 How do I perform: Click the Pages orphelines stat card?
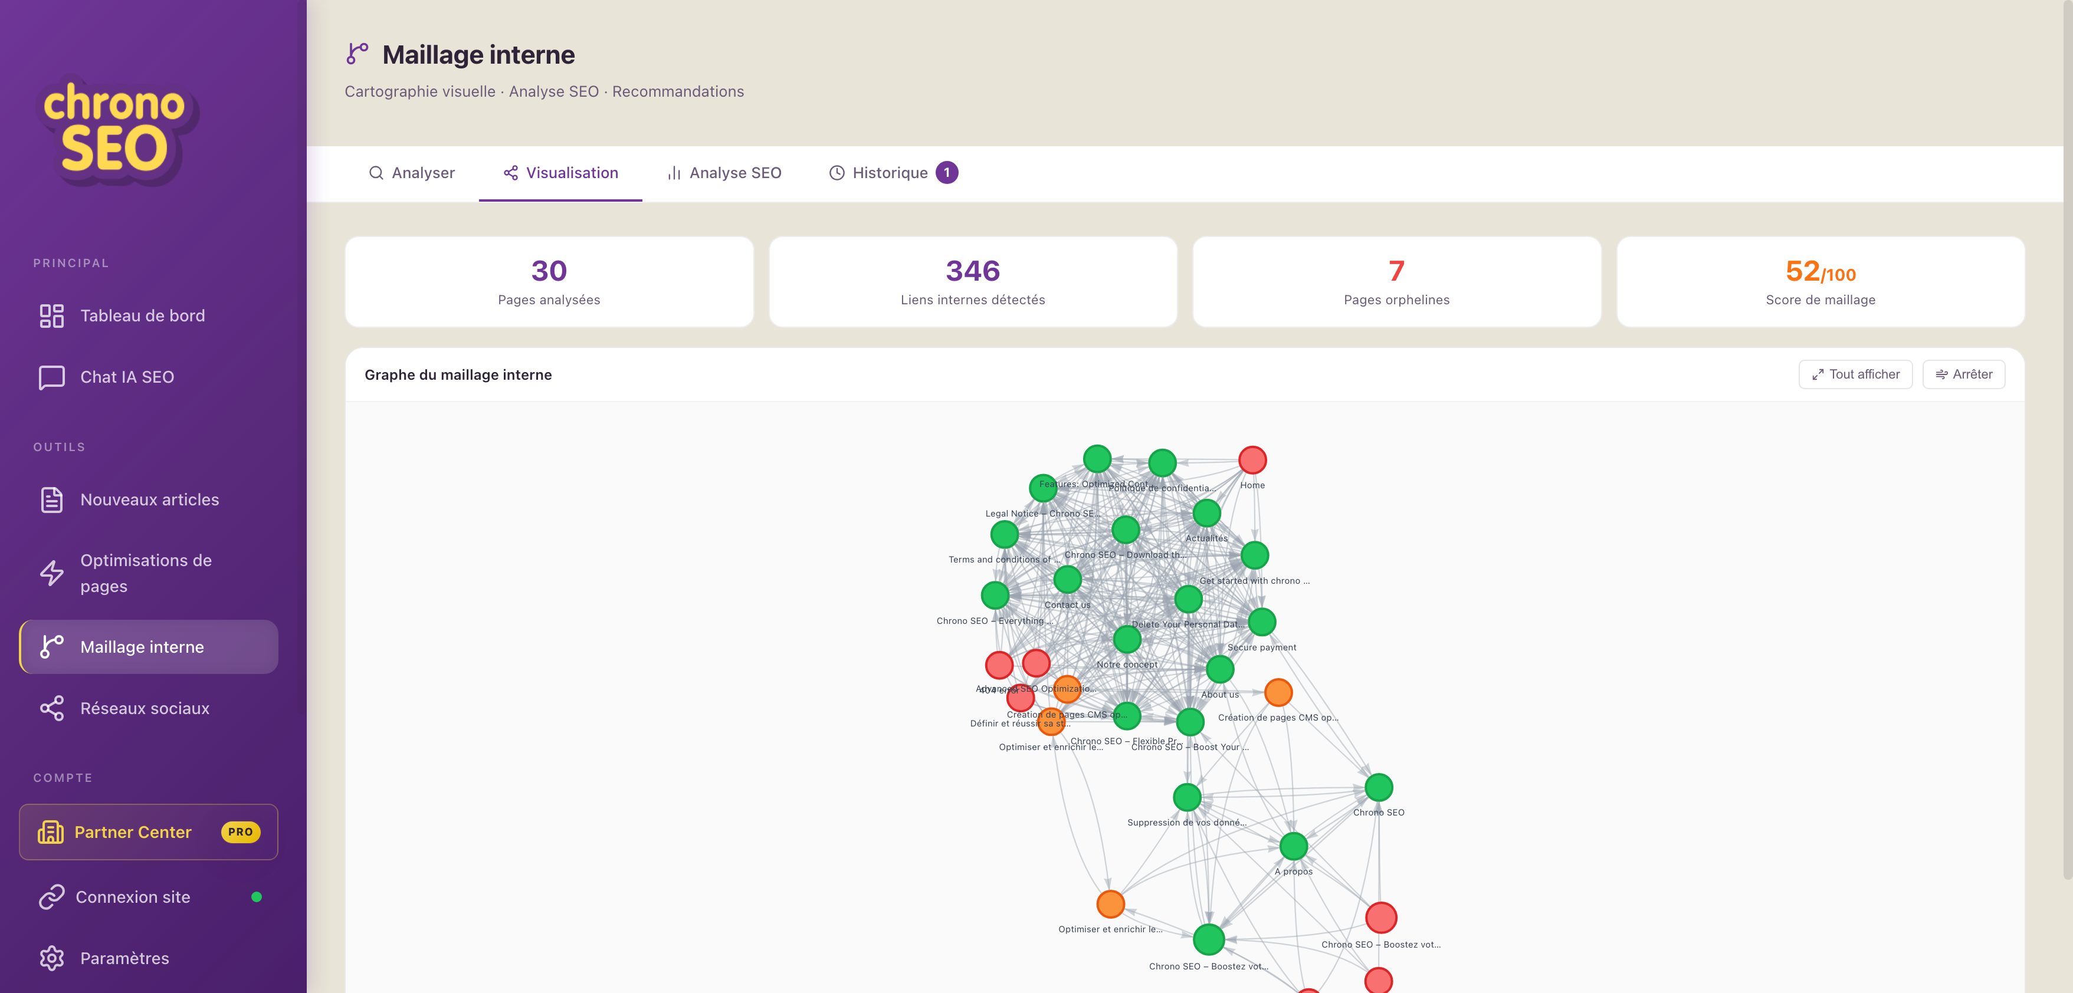(x=1396, y=282)
